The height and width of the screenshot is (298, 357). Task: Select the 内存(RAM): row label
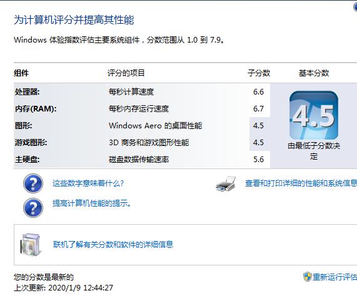[36, 109]
